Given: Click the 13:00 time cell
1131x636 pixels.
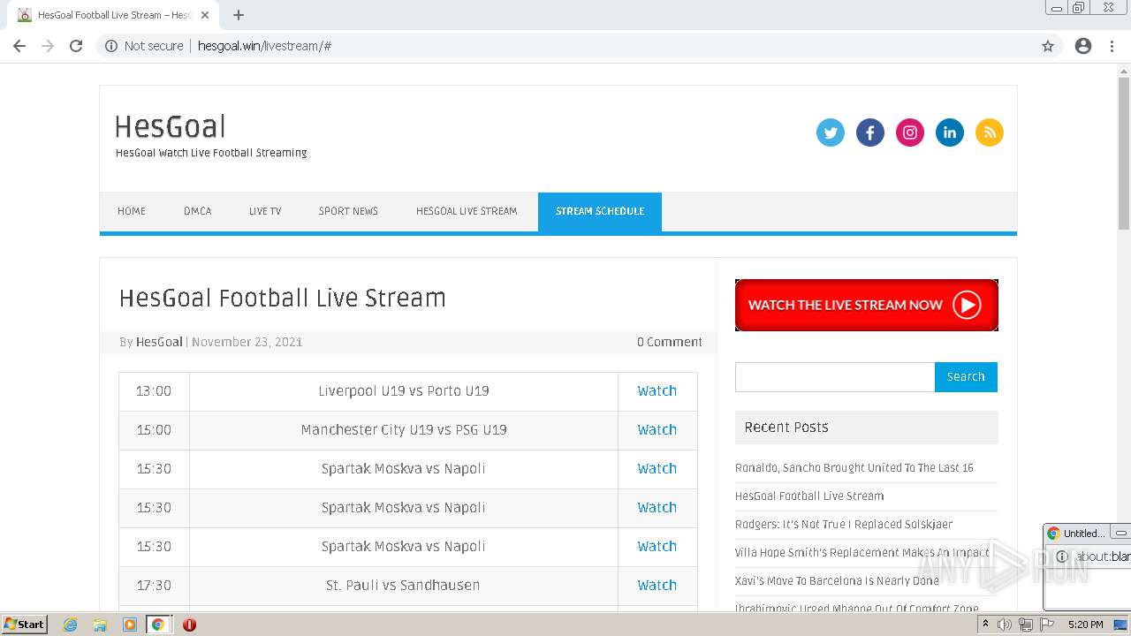Looking at the screenshot, I should pos(154,390).
